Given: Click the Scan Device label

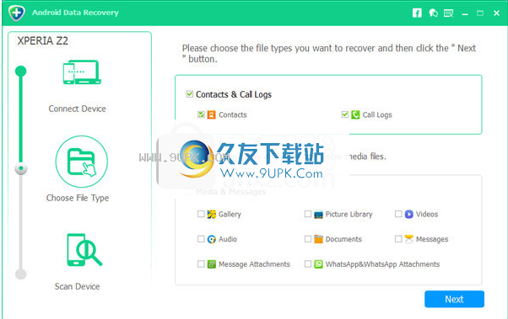Looking at the screenshot, I should pyautogui.click(x=77, y=286).
